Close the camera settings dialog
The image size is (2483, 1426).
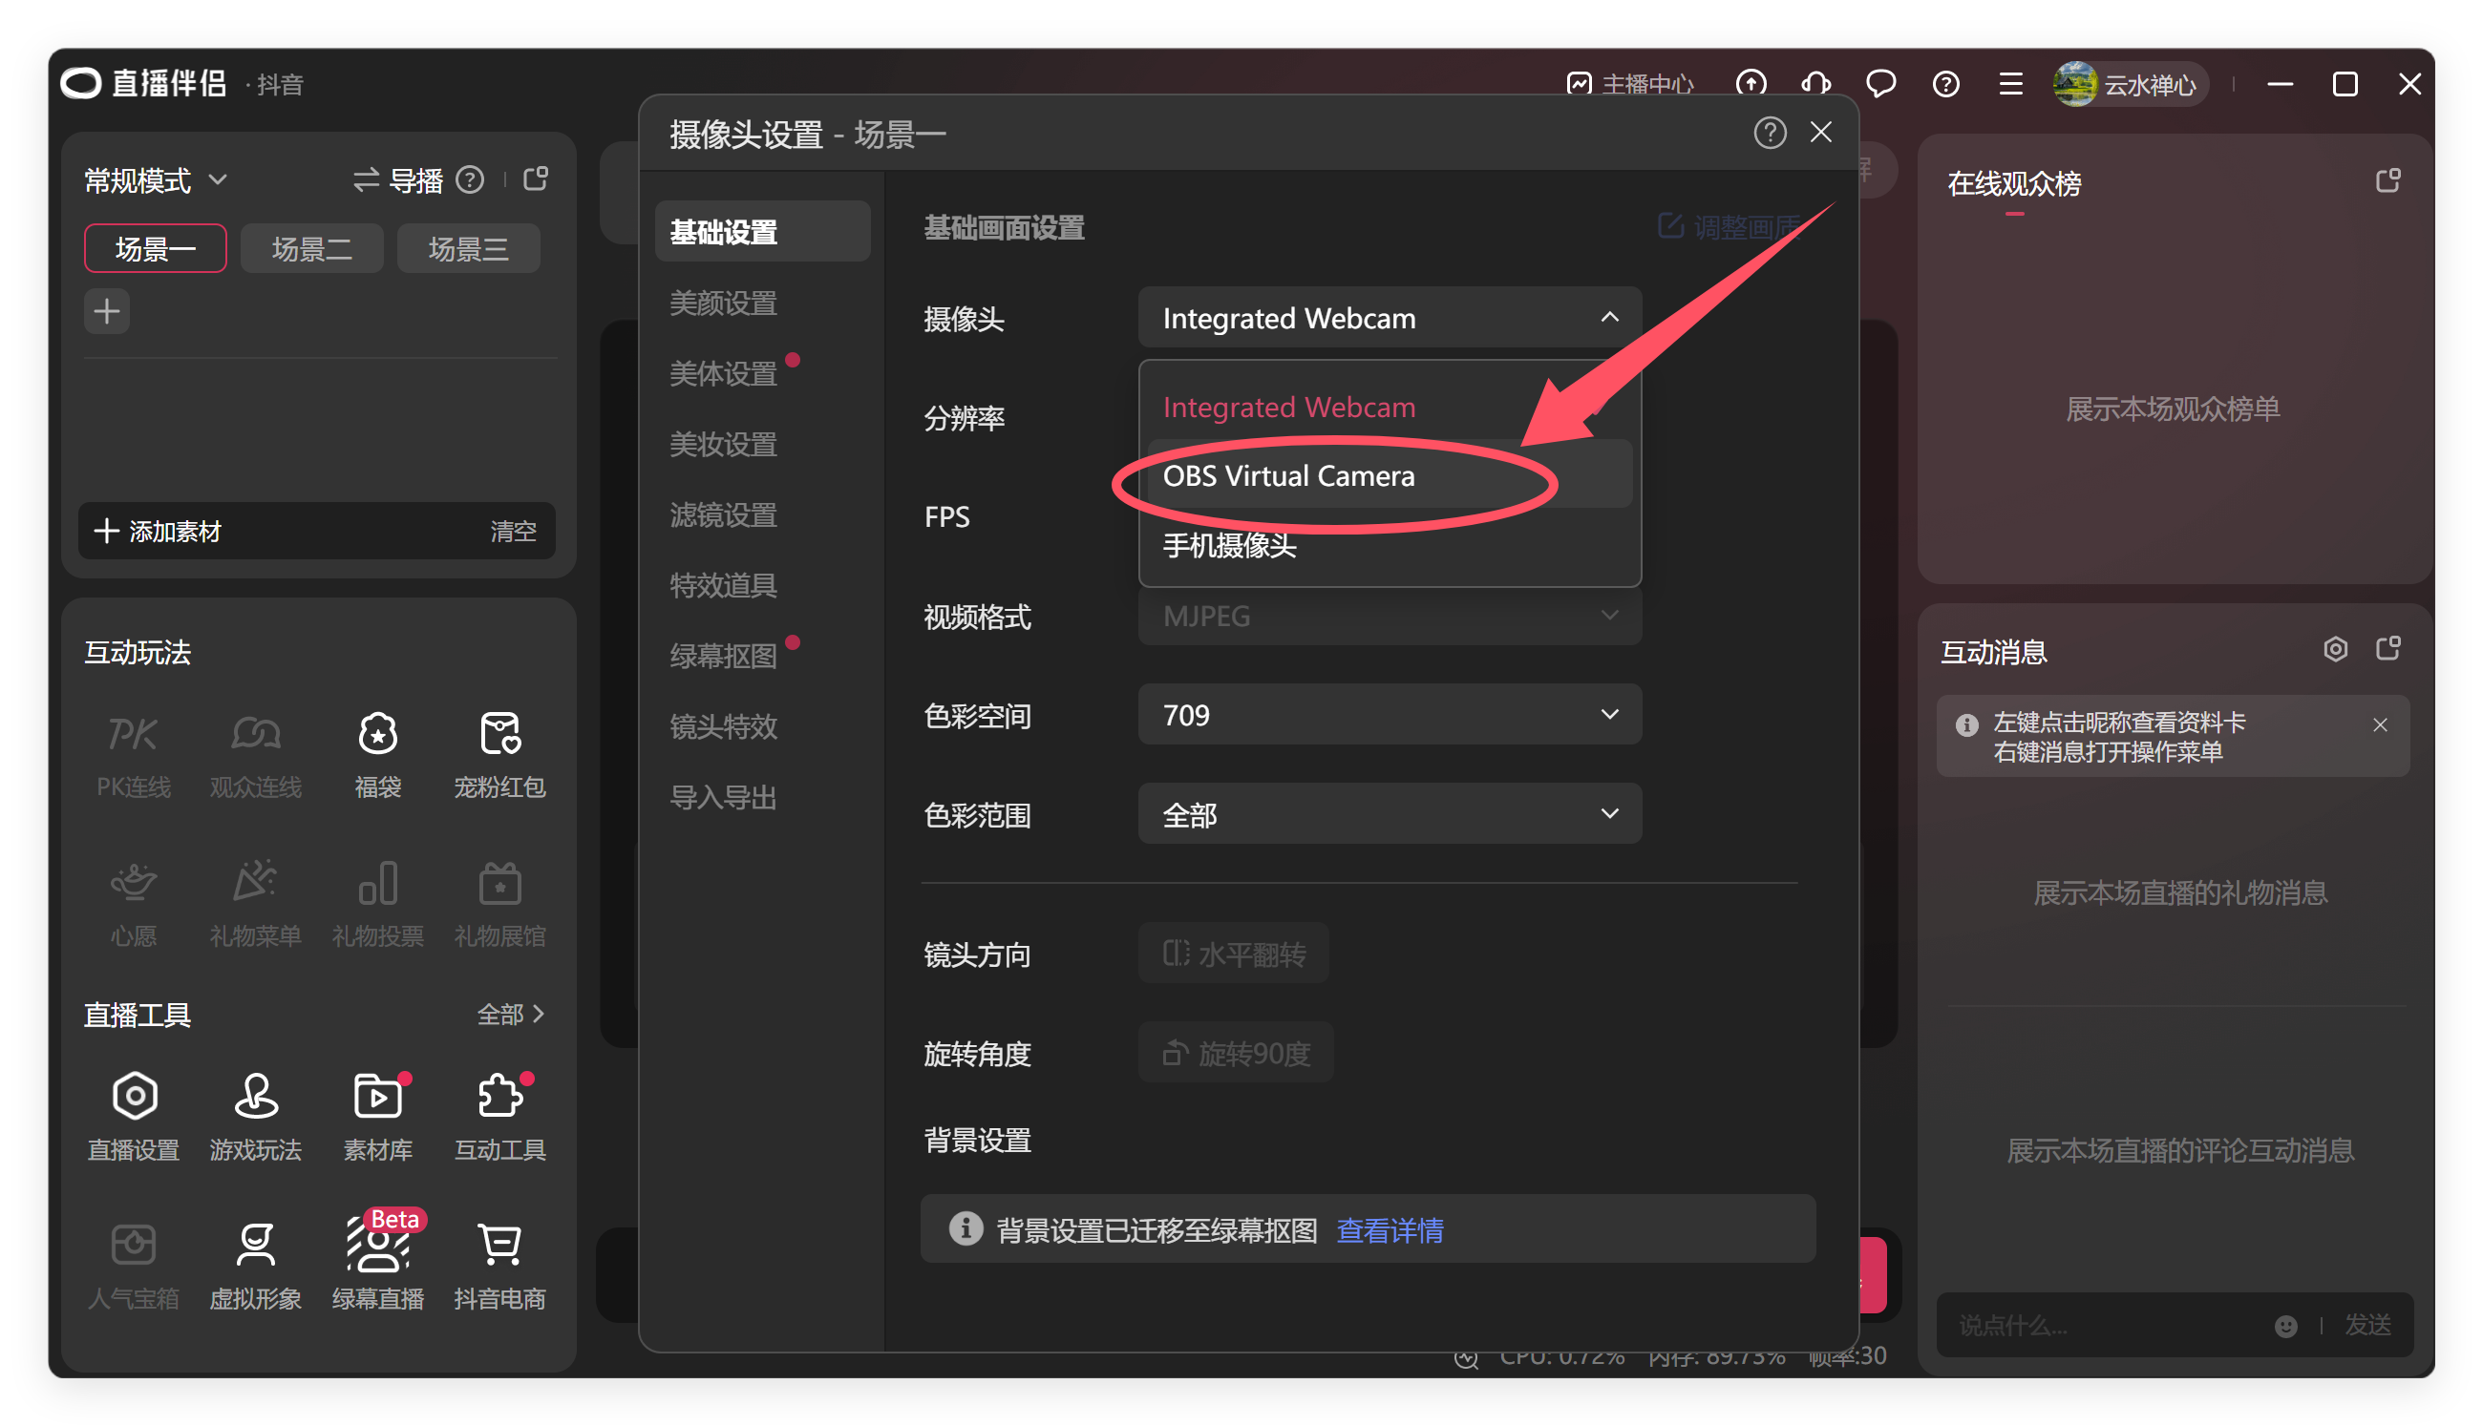pyautogui.click(x=1820, y=133)
